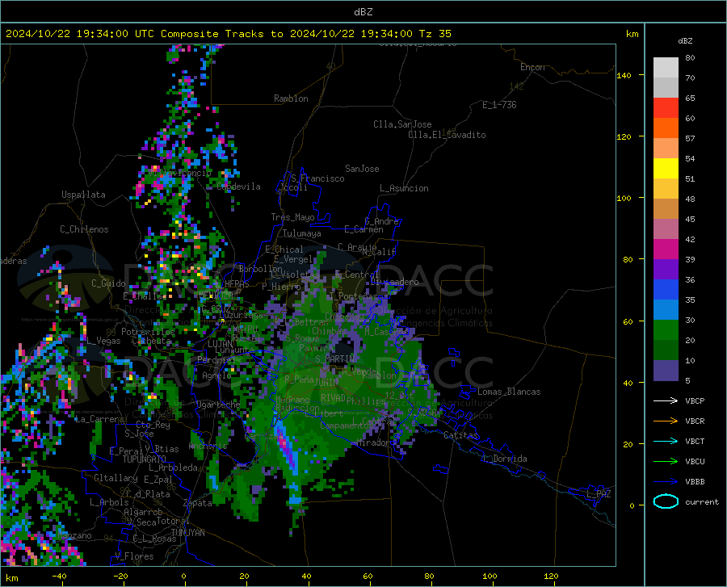
Task: Click the 'L_Dormida' map label
Action: point(504,459)
